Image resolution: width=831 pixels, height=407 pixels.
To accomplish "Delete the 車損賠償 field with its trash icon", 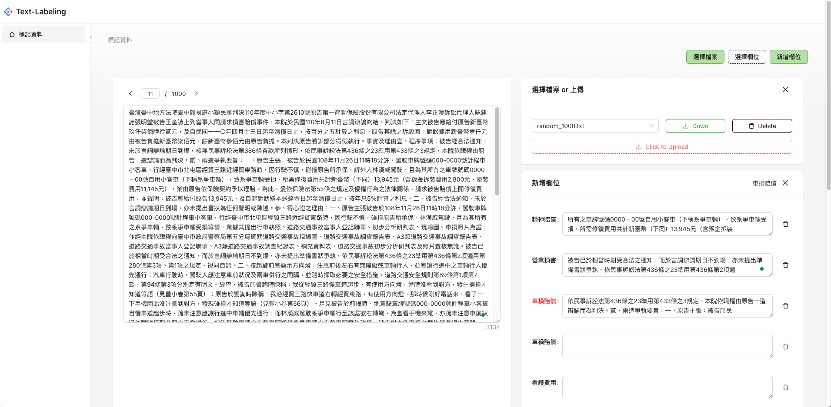I will tap(785, 305).
